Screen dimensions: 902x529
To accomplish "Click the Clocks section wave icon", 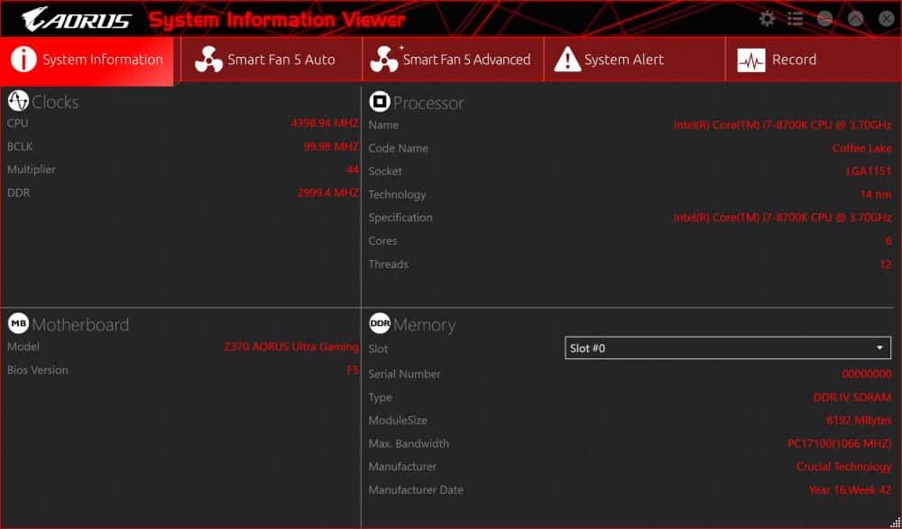I will pos(18,101).
